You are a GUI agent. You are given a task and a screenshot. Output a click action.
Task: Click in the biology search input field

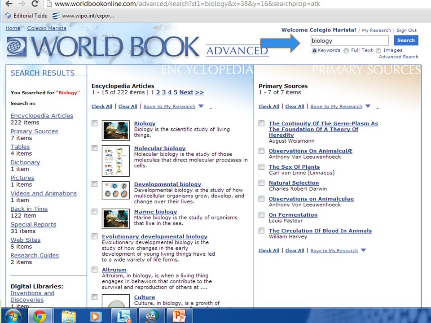pos(350,41)
